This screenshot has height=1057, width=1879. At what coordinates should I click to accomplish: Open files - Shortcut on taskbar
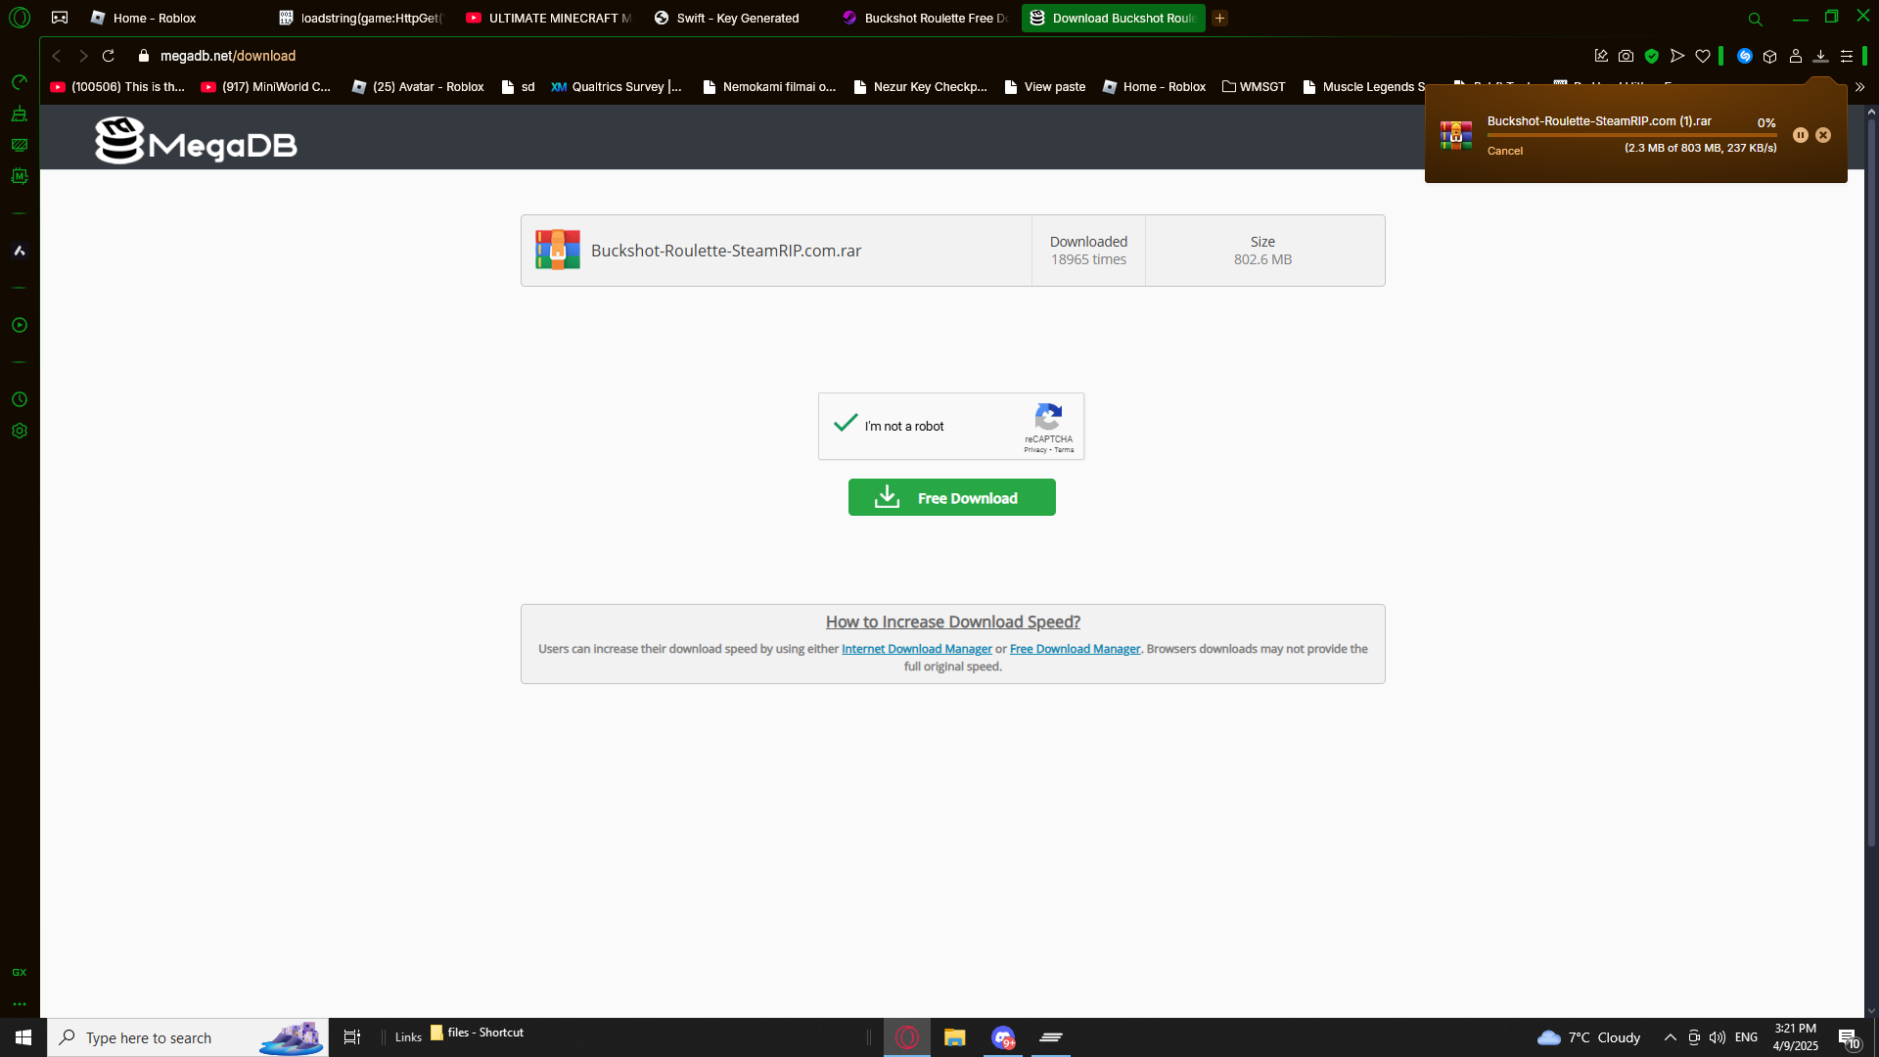click(477, 1033)
